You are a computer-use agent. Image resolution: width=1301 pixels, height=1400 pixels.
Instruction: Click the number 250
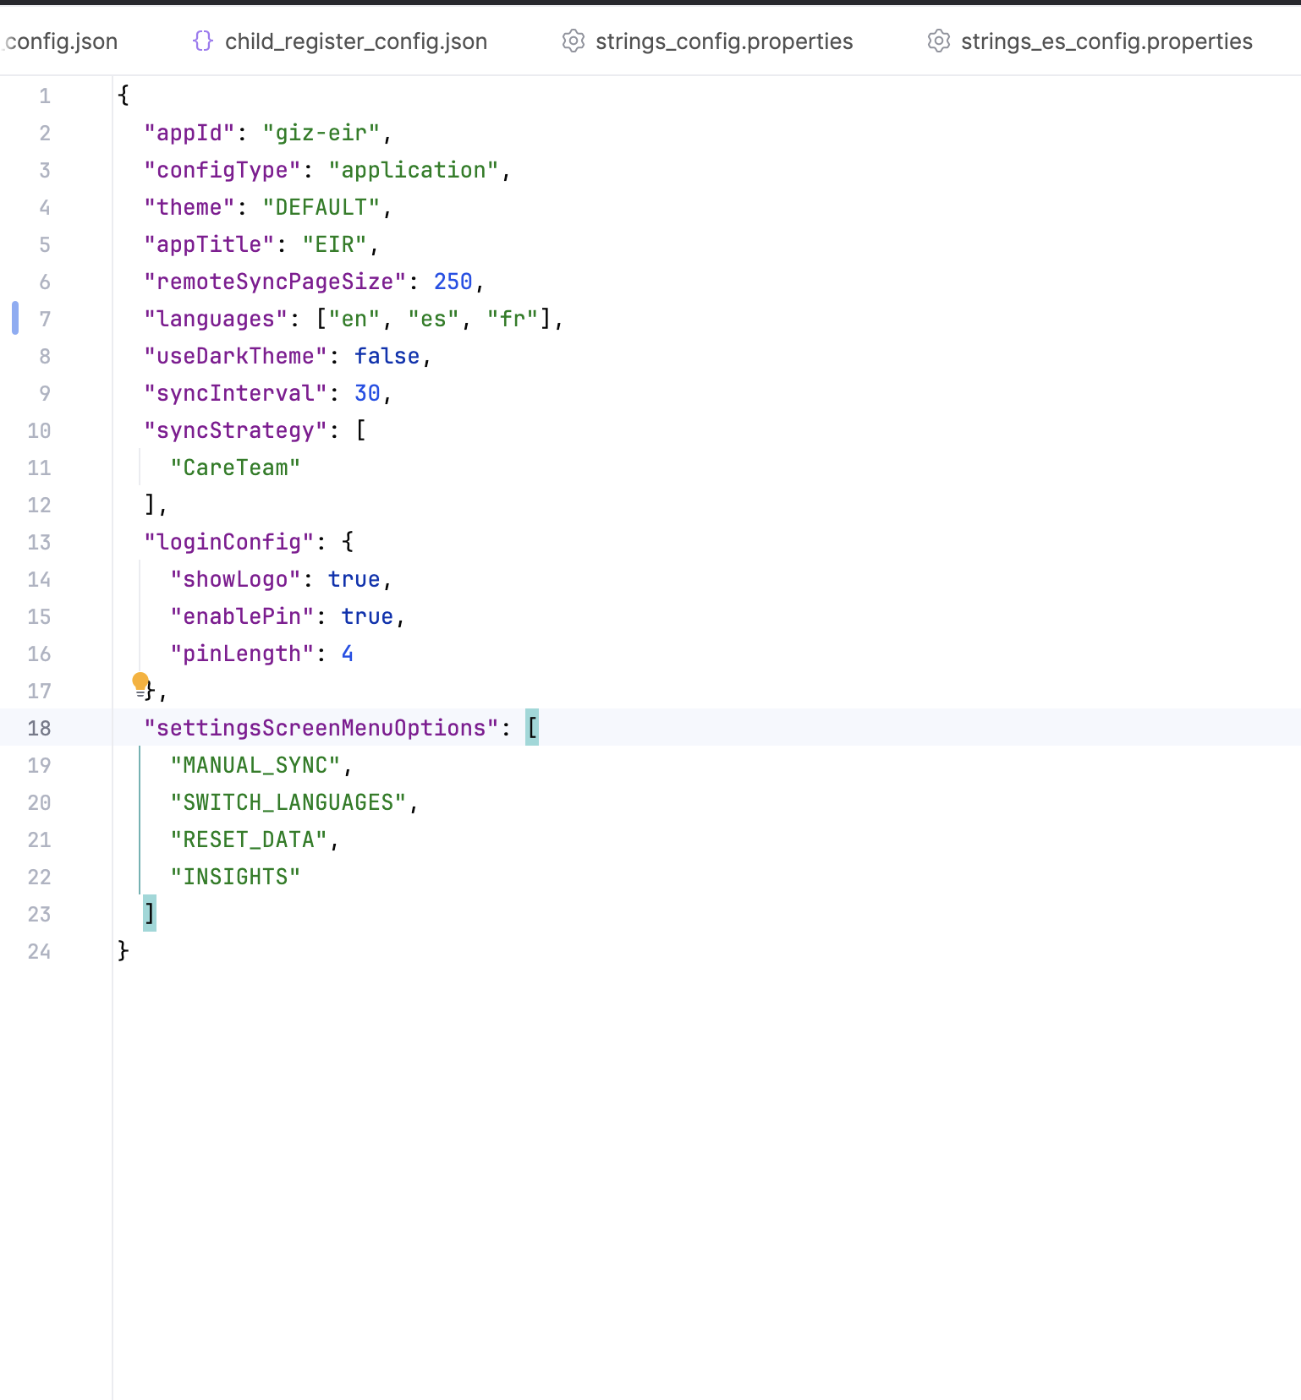click(x=453, y=282)
